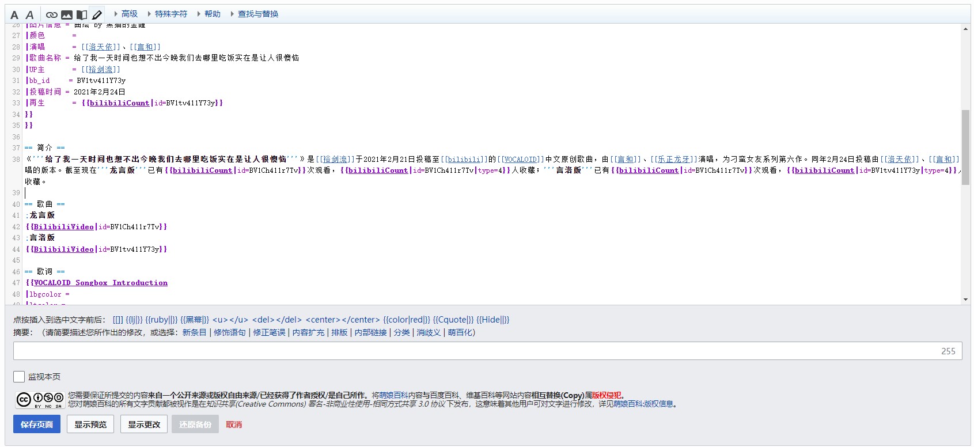The image size is (974, 447).
Task: Click the 裕剑流 link on line 30
Action: [101, 69]
